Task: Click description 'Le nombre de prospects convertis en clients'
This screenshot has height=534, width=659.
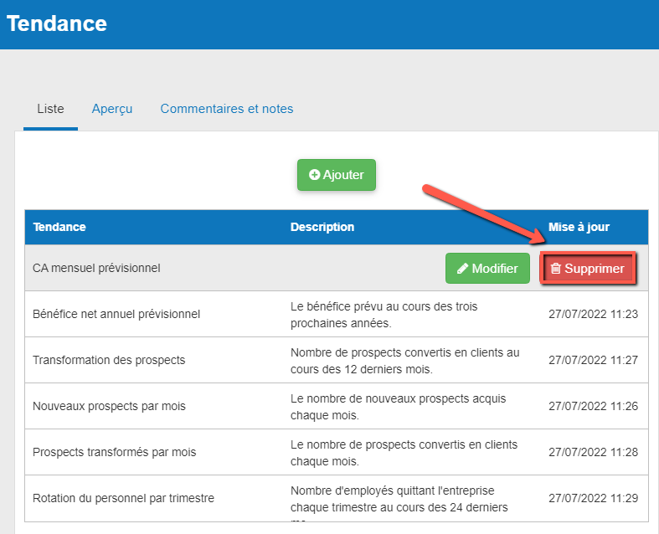Action: tap(404, 444)
